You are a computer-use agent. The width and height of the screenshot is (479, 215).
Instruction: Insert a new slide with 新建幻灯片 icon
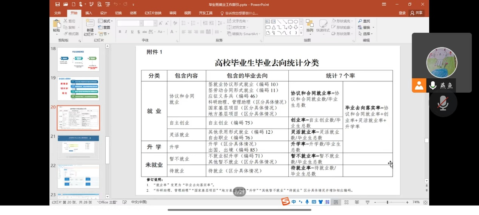[90, 24]
